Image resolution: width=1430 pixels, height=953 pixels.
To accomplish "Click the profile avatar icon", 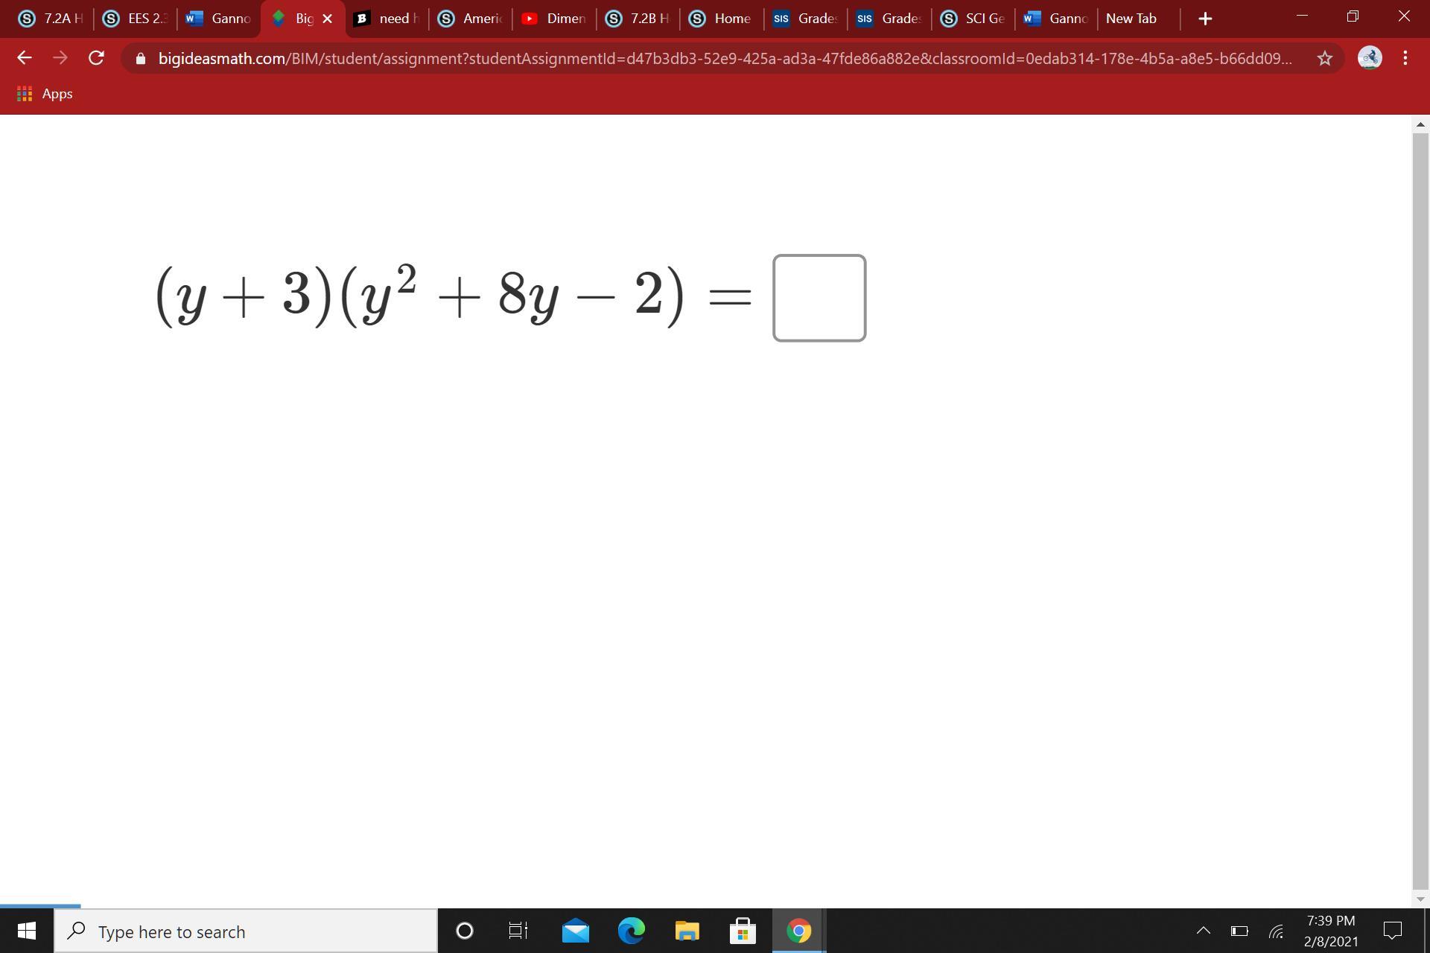I will (1370, 58).
